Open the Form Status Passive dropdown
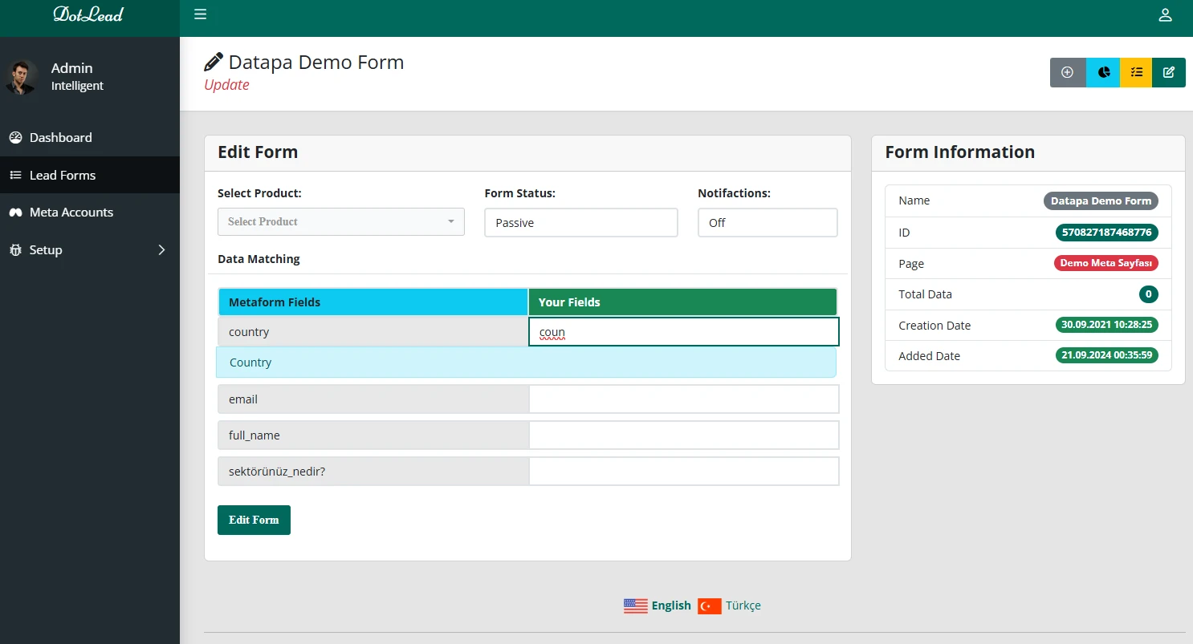Screen dimensions: 1193x644 coord(580,223)
